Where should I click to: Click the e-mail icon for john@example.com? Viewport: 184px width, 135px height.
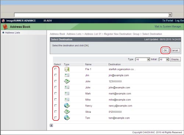67,87
